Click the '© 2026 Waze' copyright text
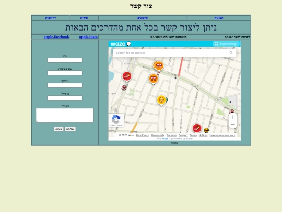The width and height of the screenshot is (282, 212). (126, 135)
